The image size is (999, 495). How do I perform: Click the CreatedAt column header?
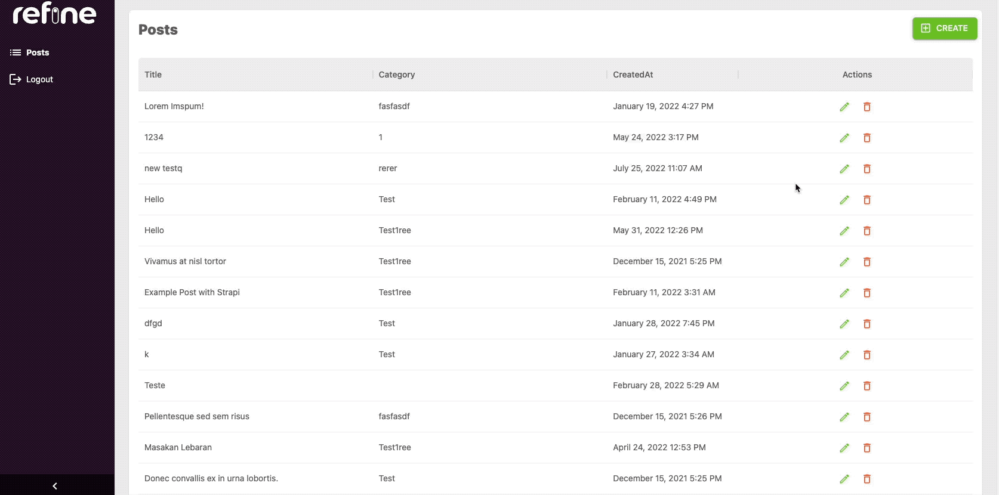[x=633, y=75]
